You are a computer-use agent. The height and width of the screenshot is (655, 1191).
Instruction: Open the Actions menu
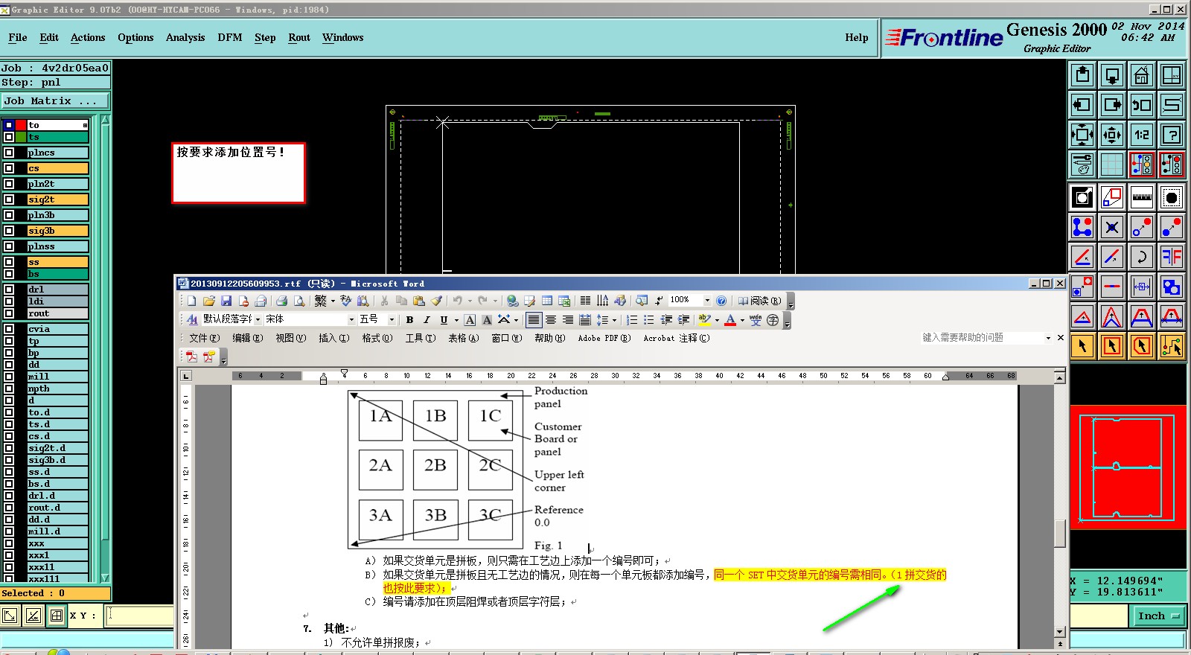pyautogui.click(x=88, y=37)
